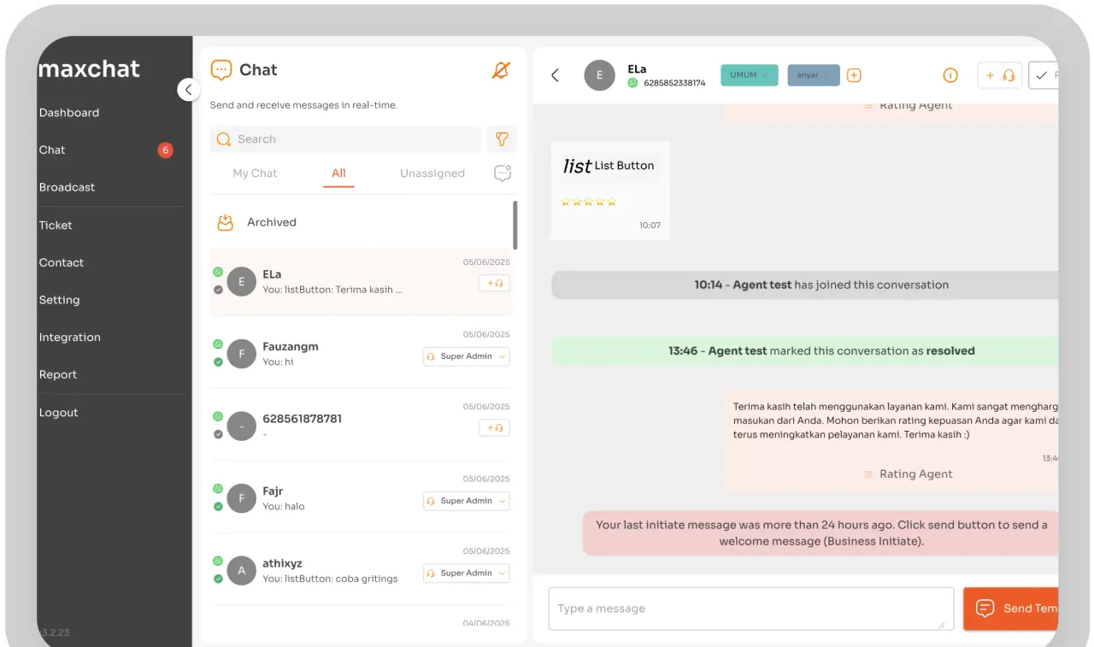Click the search magnifier icon

click(224, 139)
